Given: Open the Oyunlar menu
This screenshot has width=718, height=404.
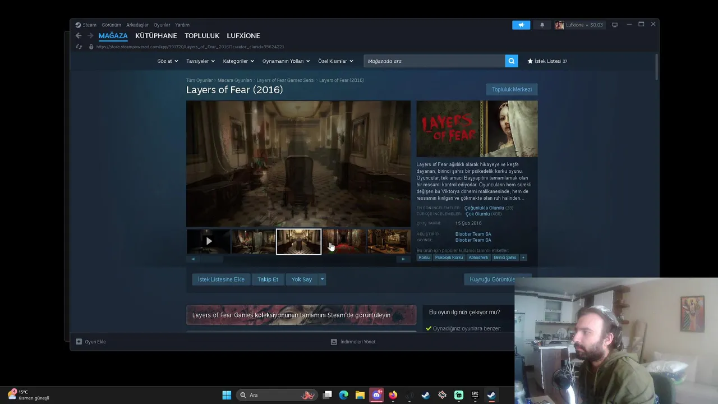Looking at the screenshot, I should (162, 25).
